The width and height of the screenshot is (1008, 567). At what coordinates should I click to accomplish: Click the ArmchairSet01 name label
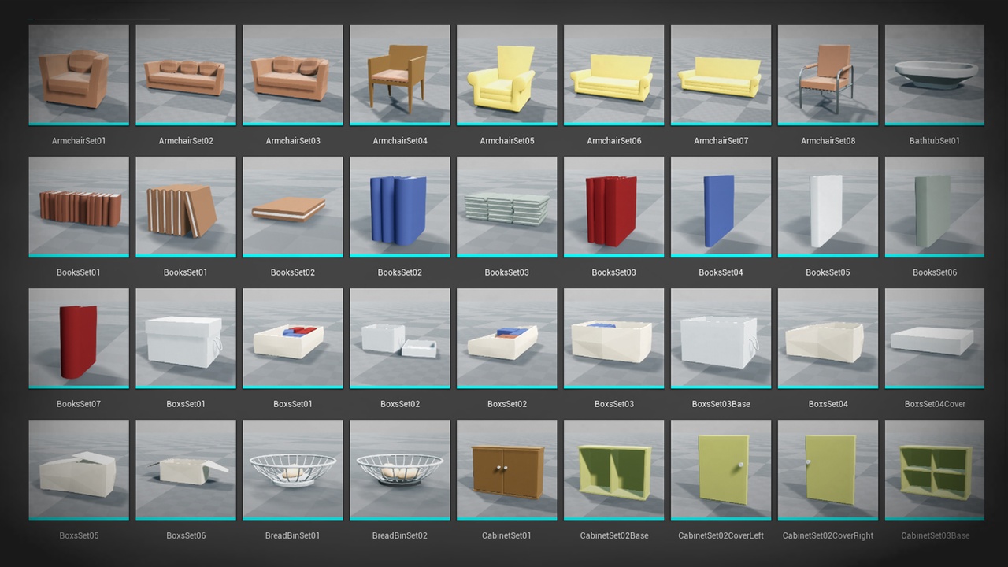coord(79,141)
